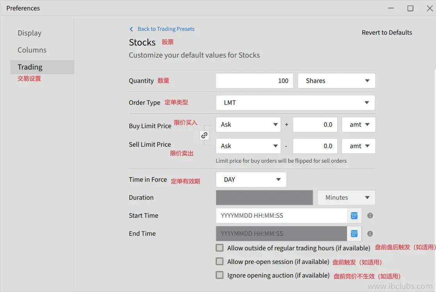Click the Start Time info icon
Image resolution: width=436 pixels, height=292 pixels.
point(370,216)
